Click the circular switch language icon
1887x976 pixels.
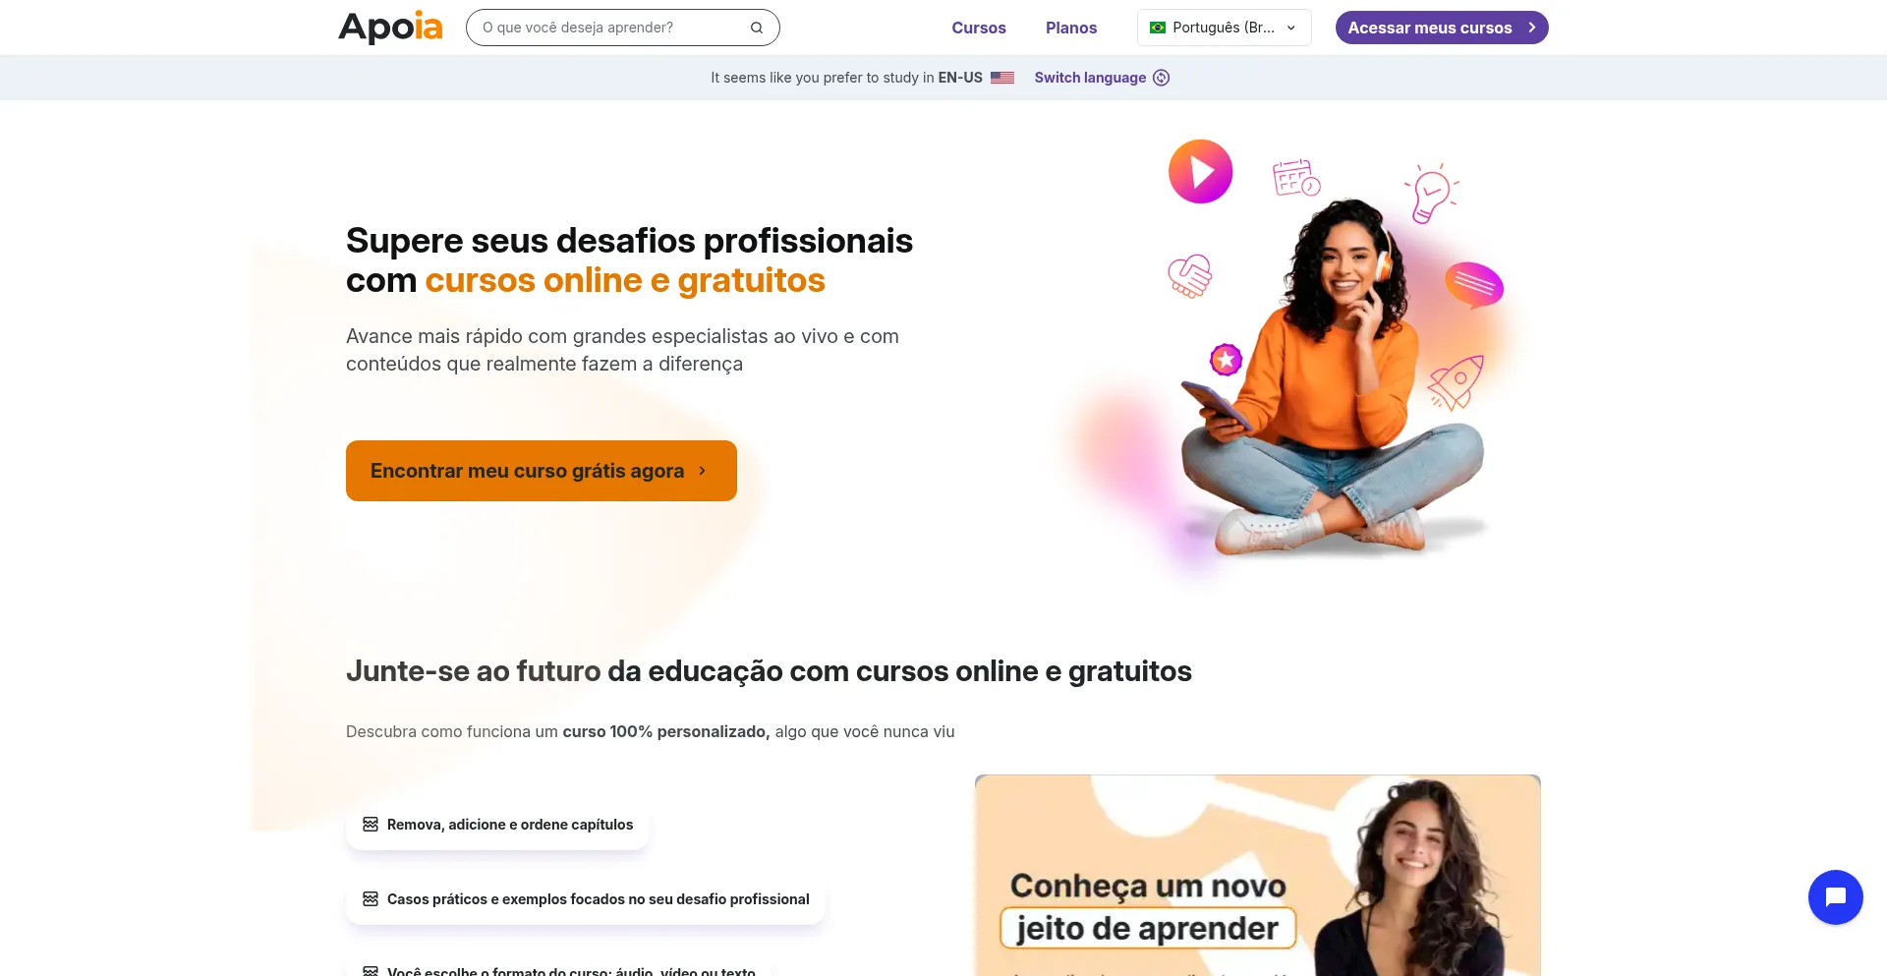pos(1161,78)
